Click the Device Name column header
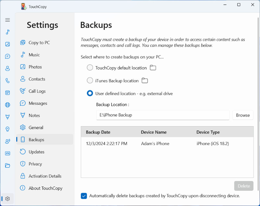This screenshot has height=206, width=260. pos(154,132)
